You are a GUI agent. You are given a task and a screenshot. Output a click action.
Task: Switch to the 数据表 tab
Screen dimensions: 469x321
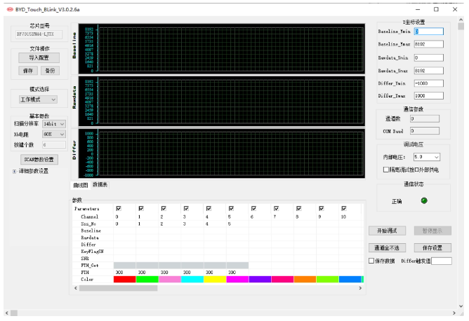point(100,184)
